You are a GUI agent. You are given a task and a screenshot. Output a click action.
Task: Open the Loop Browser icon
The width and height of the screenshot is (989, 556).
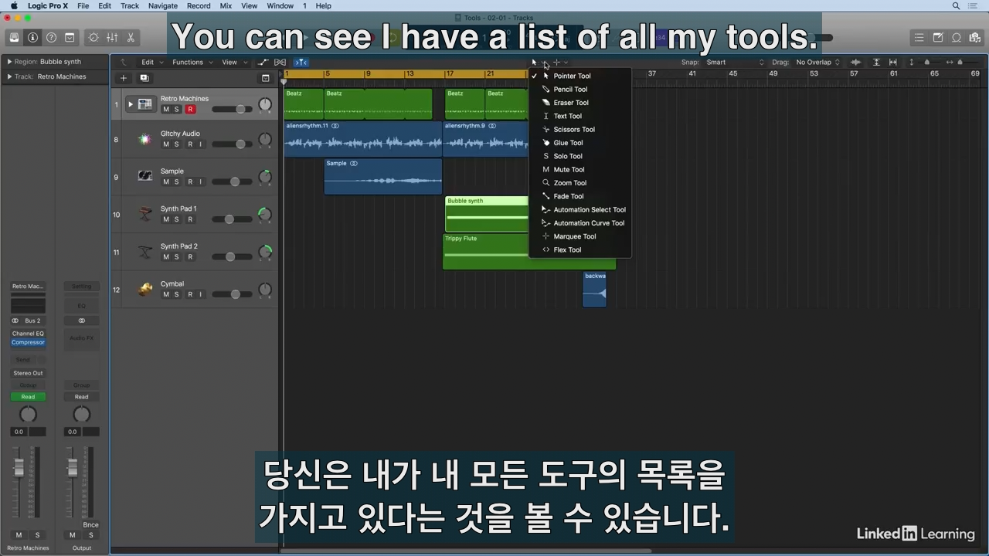957,37
